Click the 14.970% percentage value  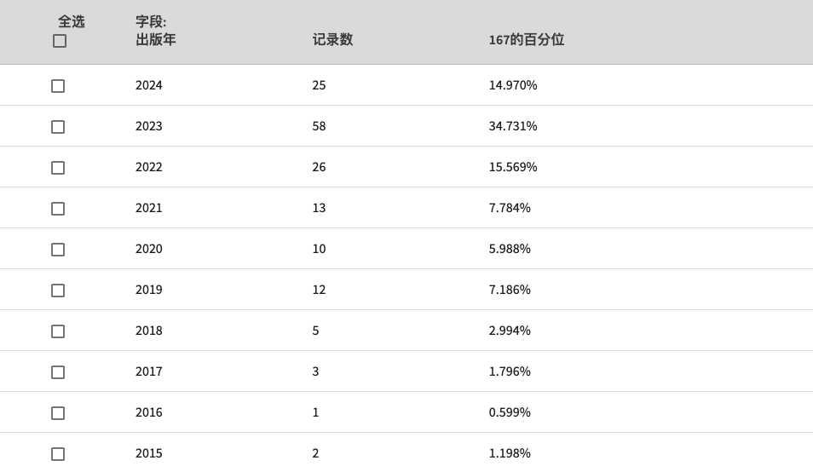[513, 85]
